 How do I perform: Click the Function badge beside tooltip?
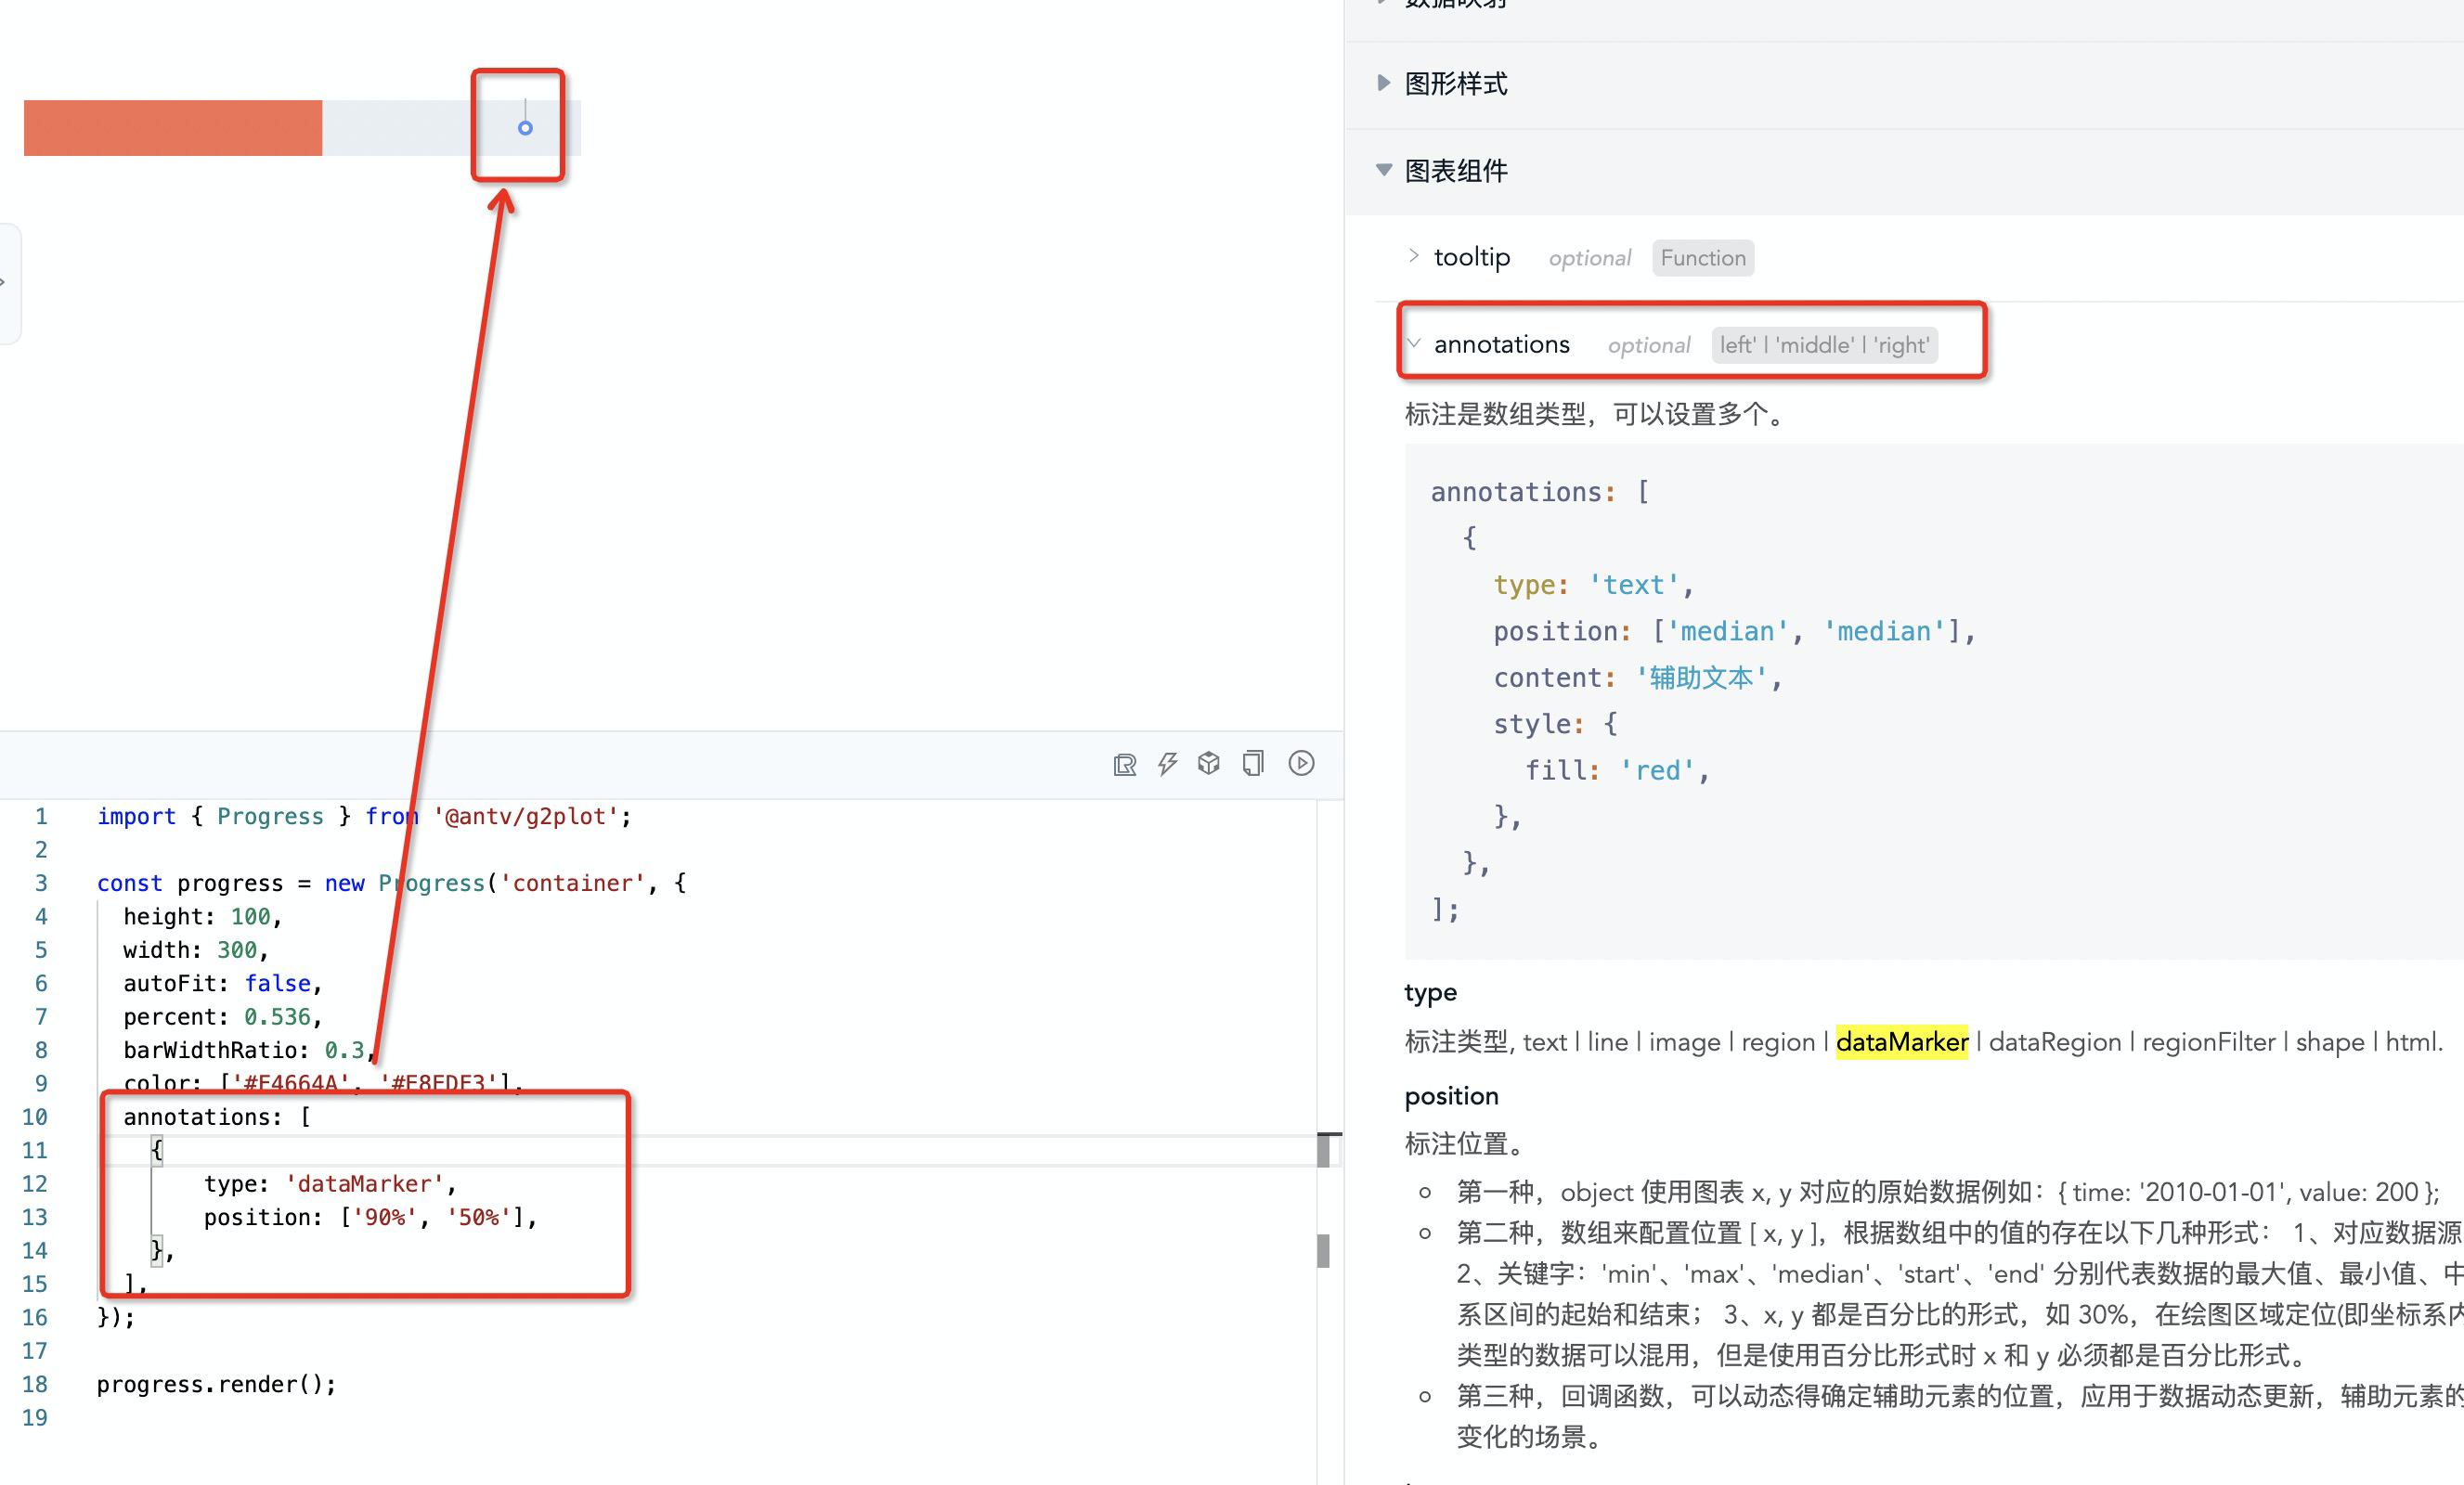point(1702,257)
